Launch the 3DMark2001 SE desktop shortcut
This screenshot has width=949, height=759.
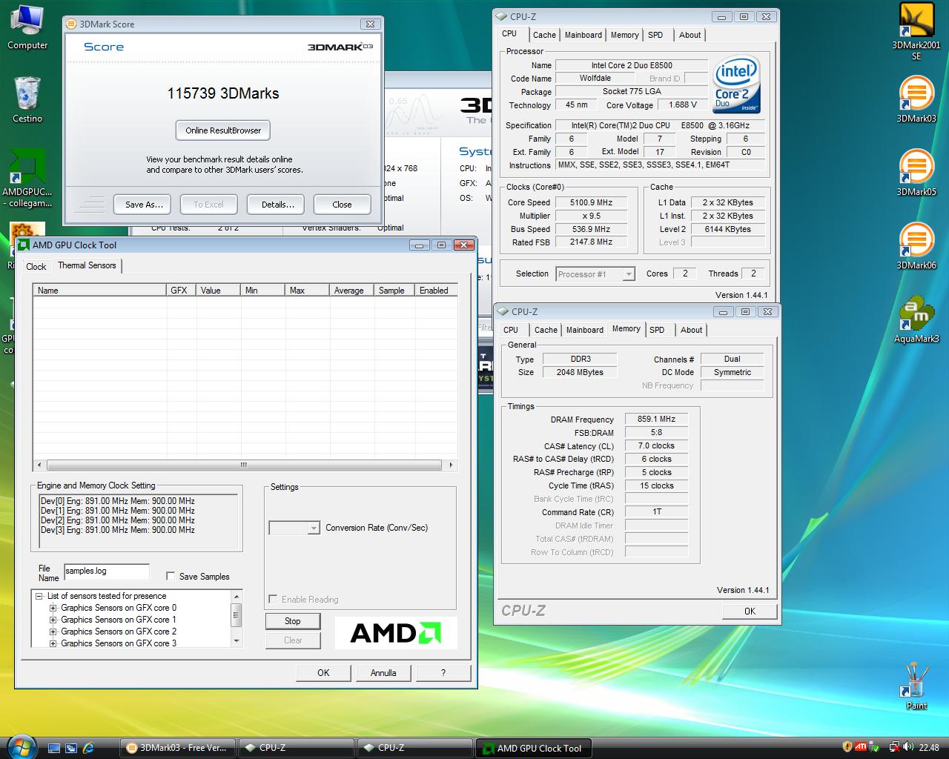916,31
